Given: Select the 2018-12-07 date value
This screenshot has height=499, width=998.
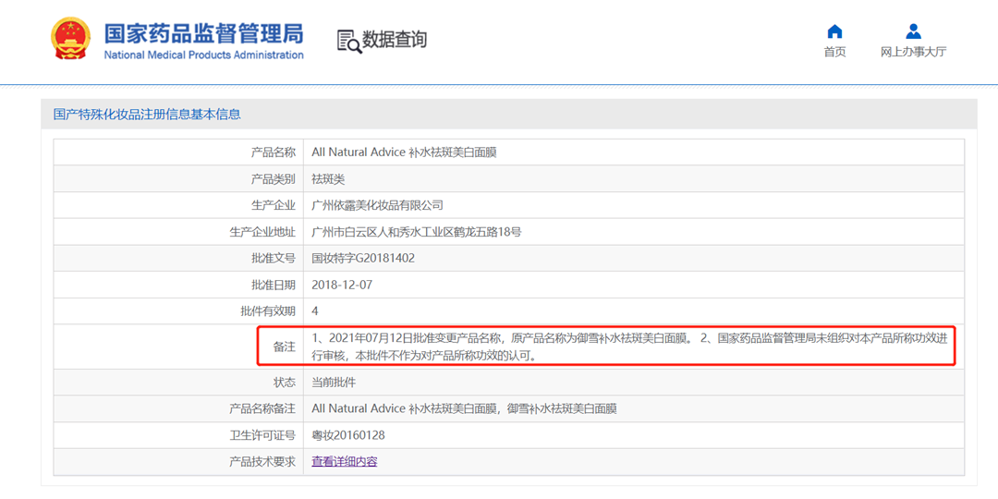Looking at the screenshot, I should tap(342, 285).
